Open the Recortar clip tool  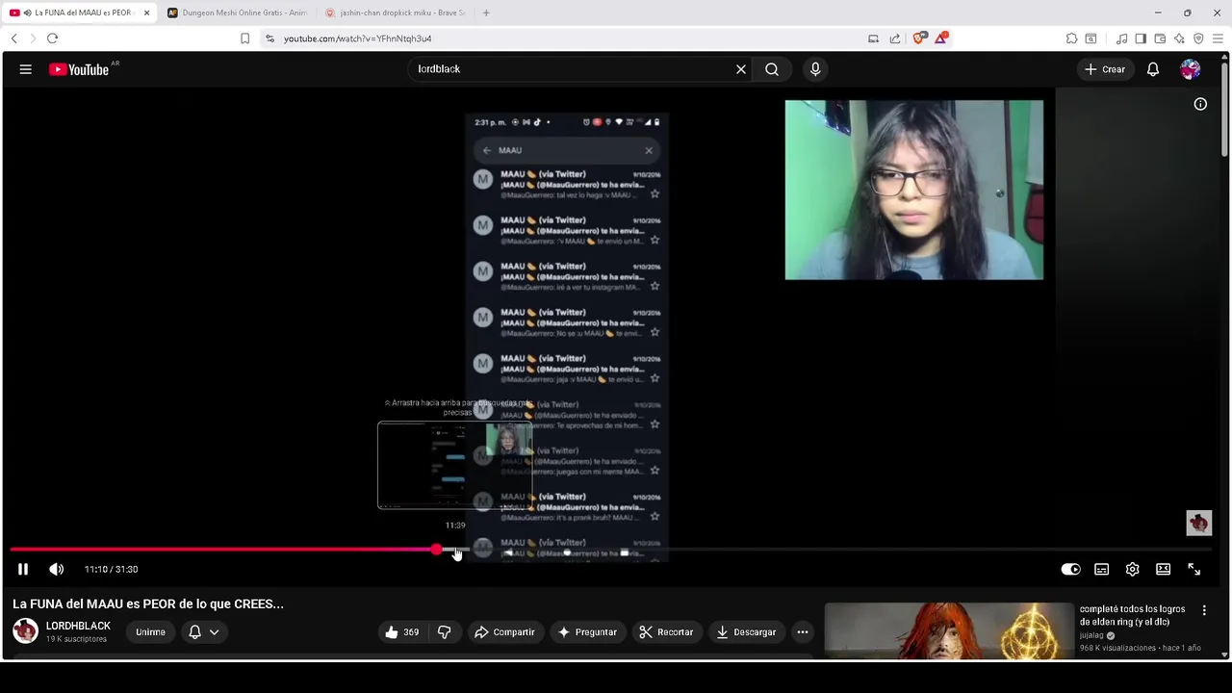point(666,632)
